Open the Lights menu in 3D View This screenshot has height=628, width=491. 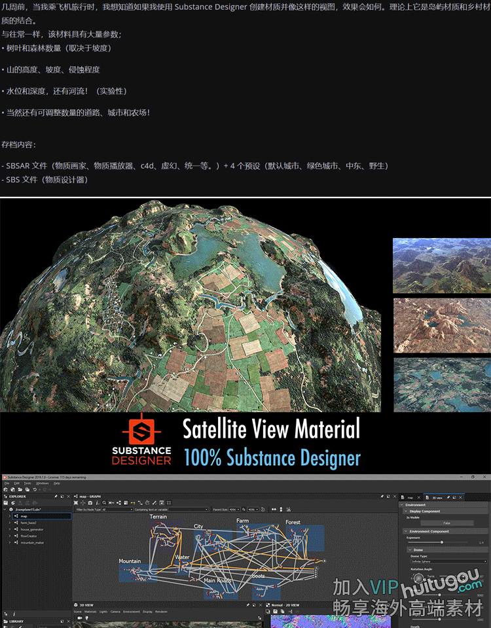click(103, 612)
